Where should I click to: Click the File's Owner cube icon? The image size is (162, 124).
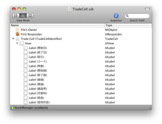coord(18,30)
